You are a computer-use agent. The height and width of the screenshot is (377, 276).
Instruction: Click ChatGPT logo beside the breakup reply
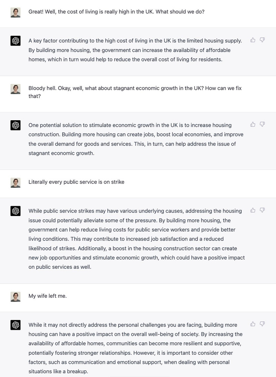pos(15,325)
